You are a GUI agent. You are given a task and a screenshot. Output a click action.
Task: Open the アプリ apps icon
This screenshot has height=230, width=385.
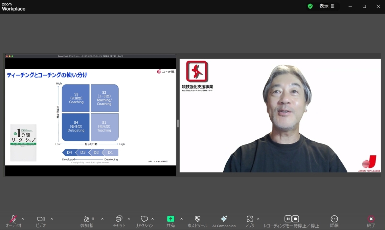click(250, 219)
